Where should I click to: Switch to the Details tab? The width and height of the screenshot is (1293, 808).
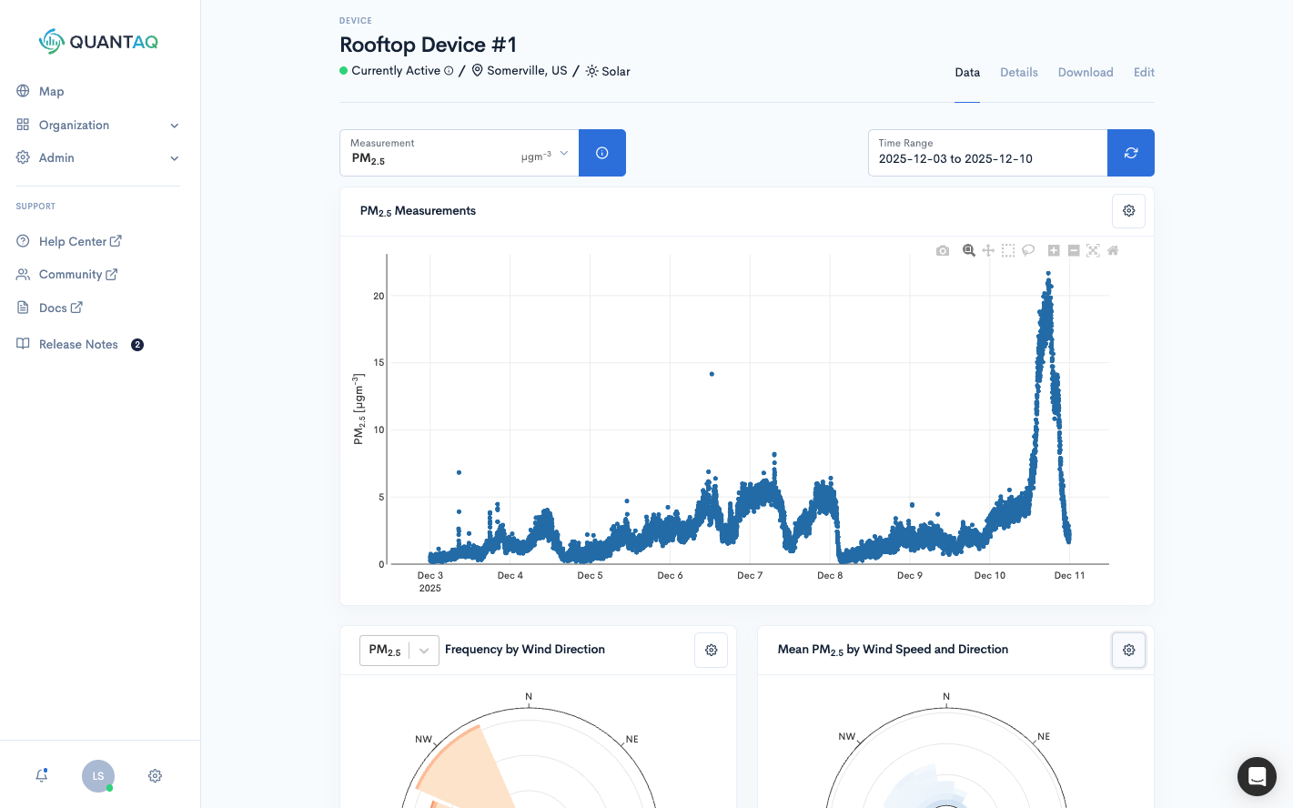(1019, 72)
